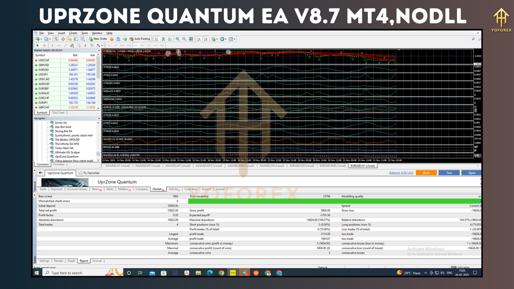This screenshot has height=289, width=514.
Task: Open Google Chrome from the taskbar
Action: 221,273
